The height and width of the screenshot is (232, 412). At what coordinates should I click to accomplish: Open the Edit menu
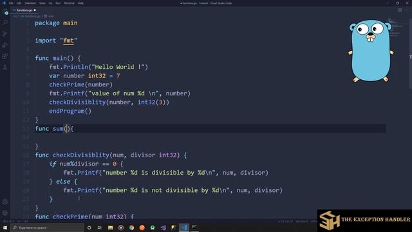coord(19,3)
